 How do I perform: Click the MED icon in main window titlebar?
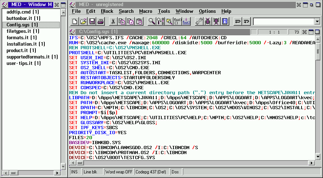coord(72,5)
